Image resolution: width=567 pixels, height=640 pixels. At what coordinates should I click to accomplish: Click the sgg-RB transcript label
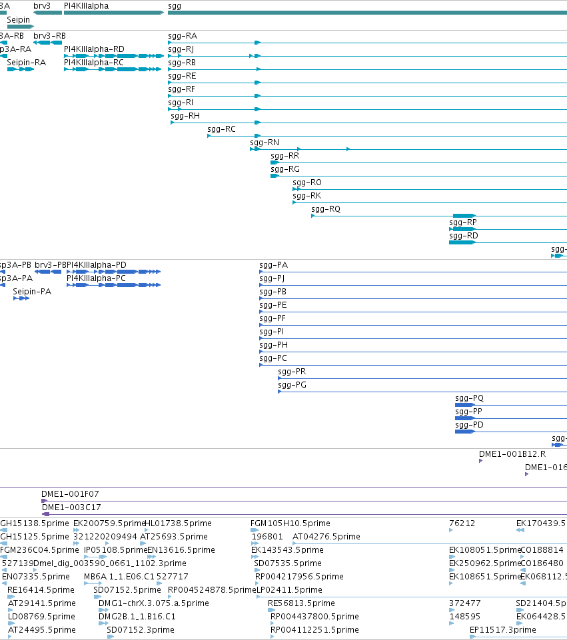182,63
